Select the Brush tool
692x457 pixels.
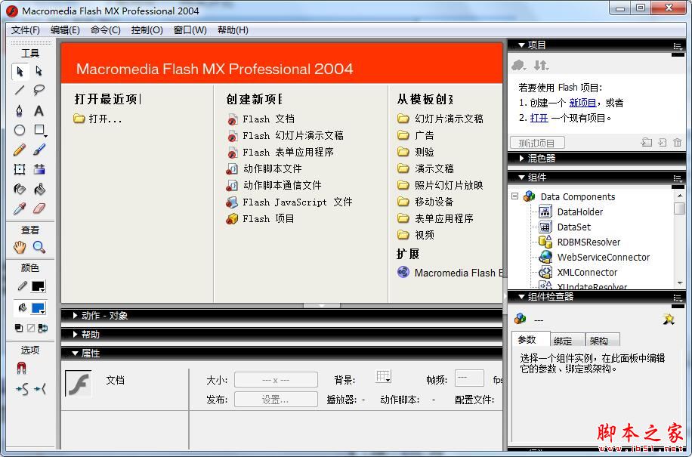39,150
